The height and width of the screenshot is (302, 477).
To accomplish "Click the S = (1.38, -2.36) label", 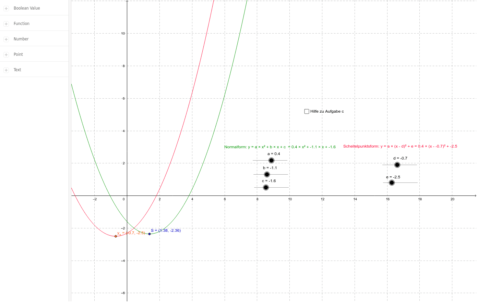I will point(166,230).
